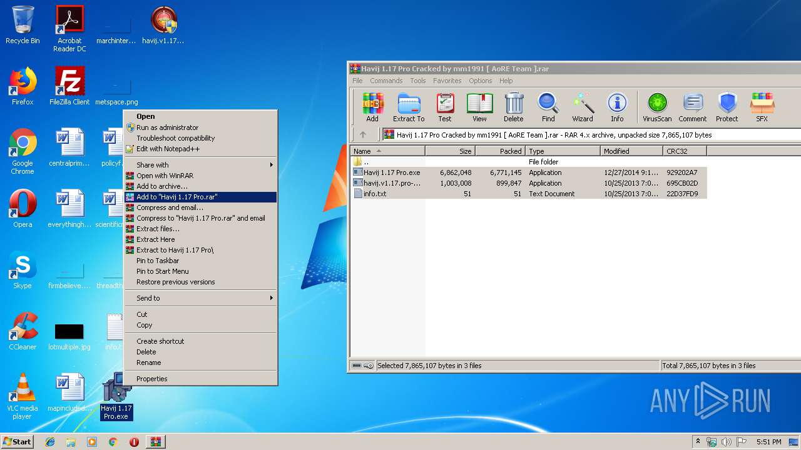The width and height of the screenshot is (801, 450).
Task: Click the Find magnifier icon
Action: coord(548,107)
